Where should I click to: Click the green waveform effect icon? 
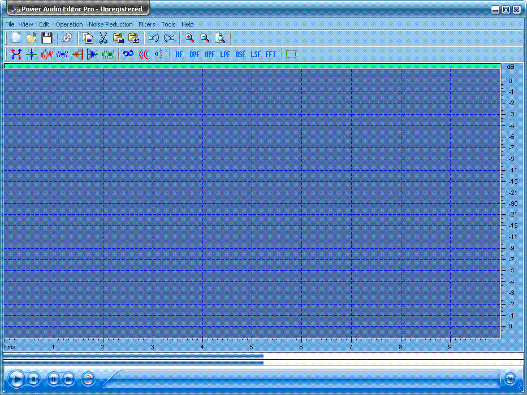(108, 54)
